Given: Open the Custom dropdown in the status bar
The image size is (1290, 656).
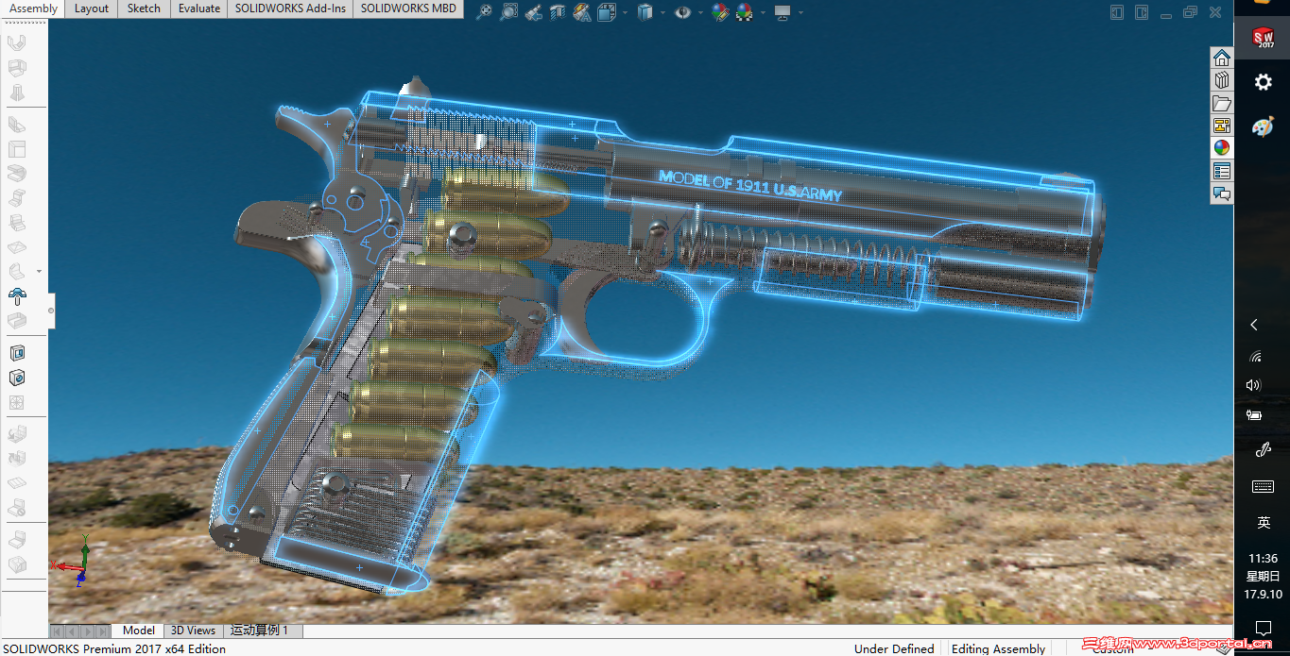Looking at the screenshot, I should coord(1113,649).
